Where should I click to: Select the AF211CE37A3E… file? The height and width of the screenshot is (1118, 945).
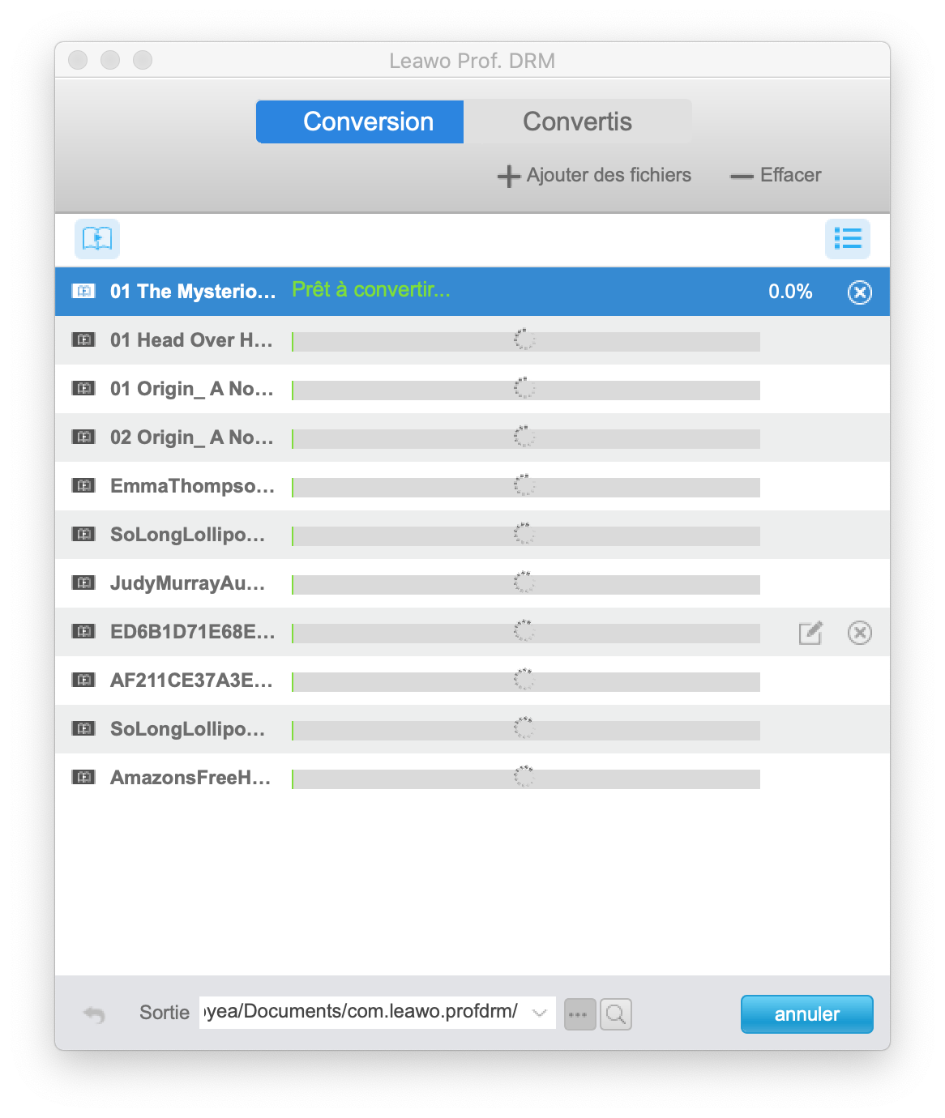(x=472, y=681)
